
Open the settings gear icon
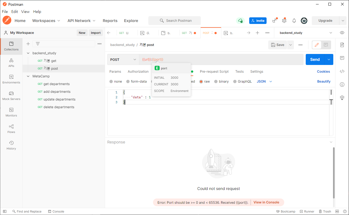(x=284, y=21)
